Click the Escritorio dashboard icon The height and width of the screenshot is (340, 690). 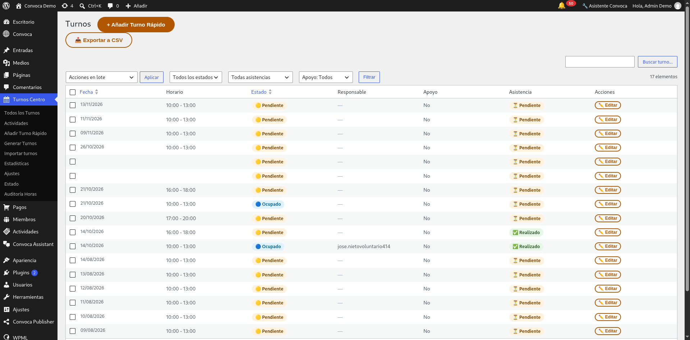[6, 22]
